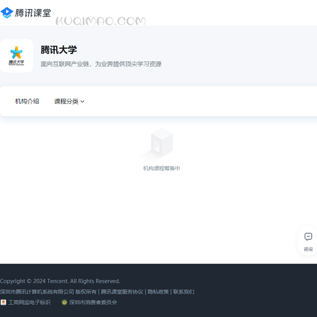
Task: Click the 面向互联网产业链 description text
Action: (x=101, y=64)
